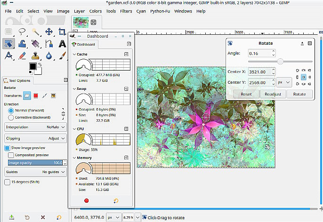Choose the Text tool
Screen dimensions: 323x222
tap(62, 44)
